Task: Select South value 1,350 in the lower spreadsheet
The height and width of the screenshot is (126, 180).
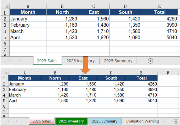Action: click(111, 89)
